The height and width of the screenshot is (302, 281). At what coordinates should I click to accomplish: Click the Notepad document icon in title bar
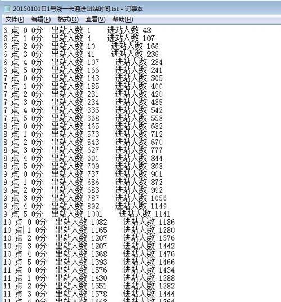(7, 8)
